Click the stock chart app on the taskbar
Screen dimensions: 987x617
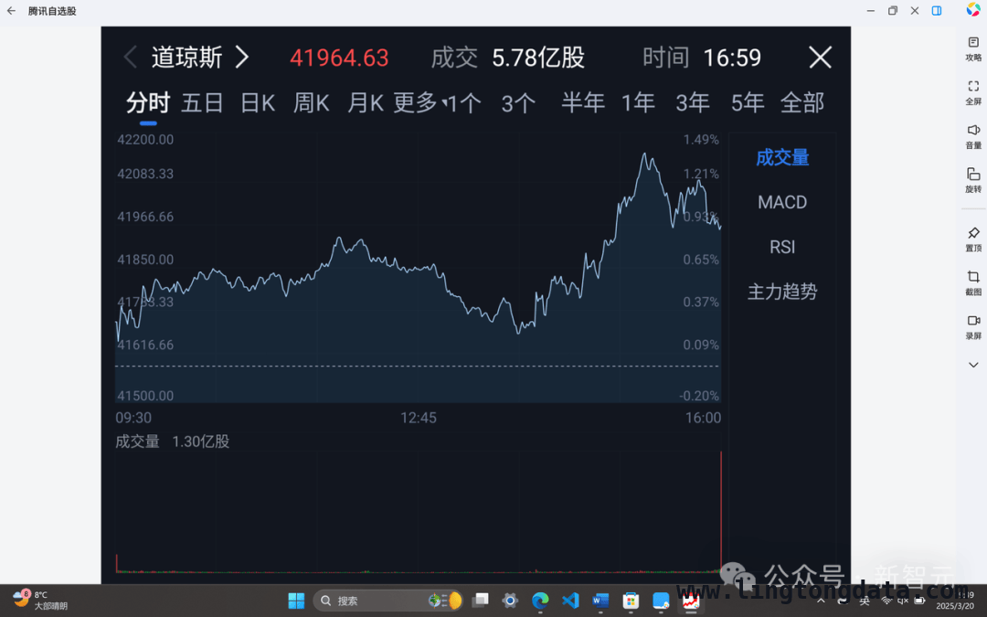[x=691, y=601]
